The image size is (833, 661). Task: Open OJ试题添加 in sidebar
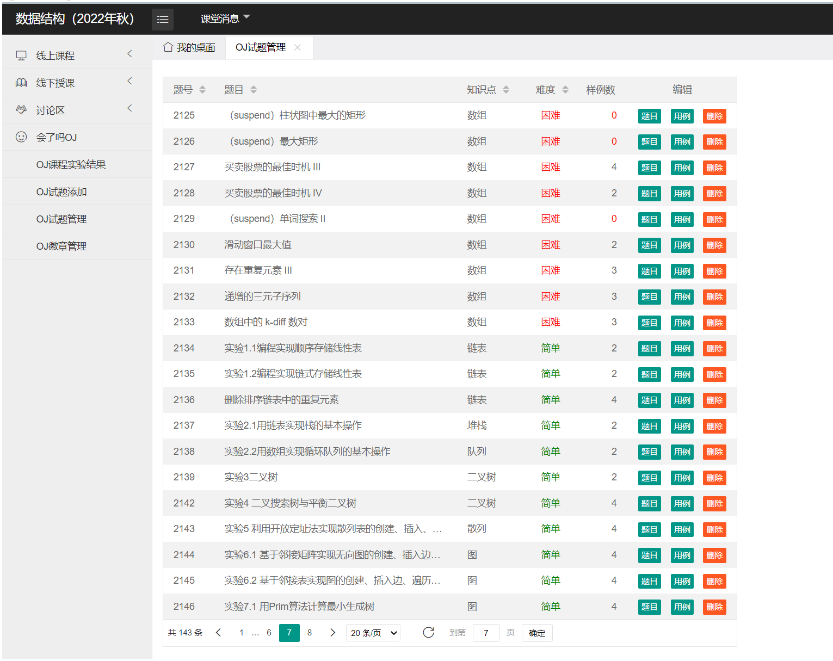click(x=61, y=191)
